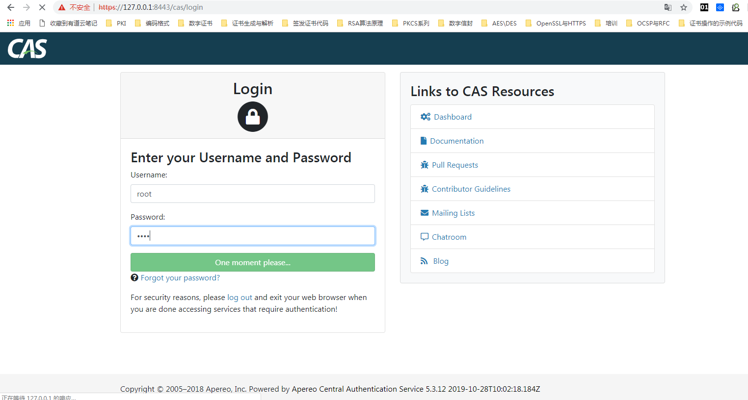Viewport: 748px width, 400px height.
Task: Click the '正在等待 127.0.0.1' status bar text
Action: point(38,397)
